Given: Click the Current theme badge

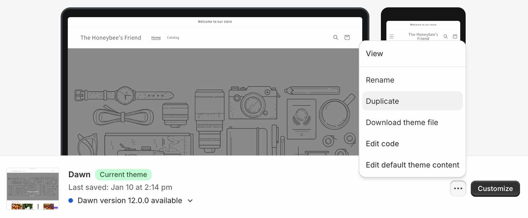Looking at the screenshot, I should pyautogui.click(x=123, y=175).
